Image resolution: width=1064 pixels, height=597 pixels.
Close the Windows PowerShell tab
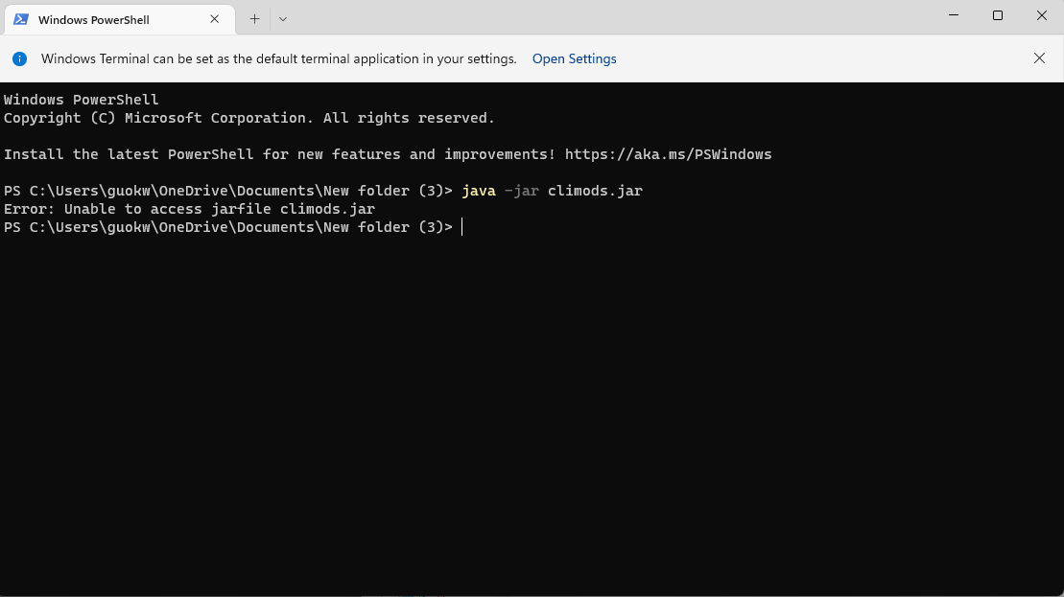point(214,19)
